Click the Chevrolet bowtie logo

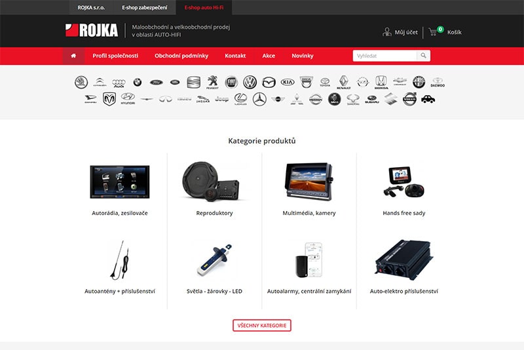click(400, 81)
